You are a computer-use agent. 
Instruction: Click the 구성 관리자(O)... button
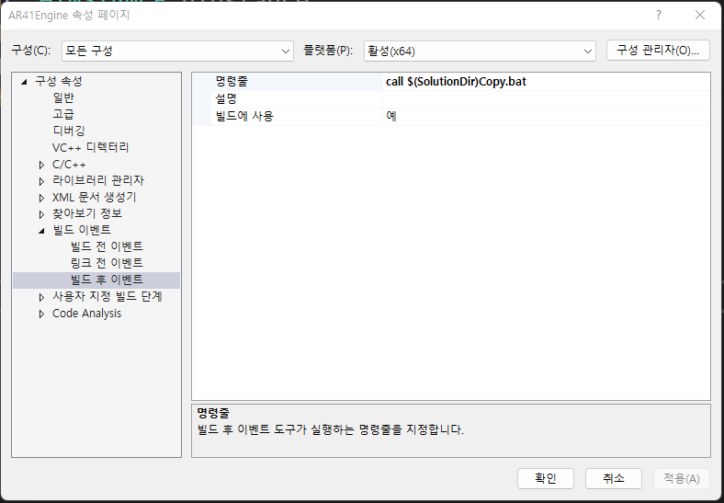tap(658, 51)
